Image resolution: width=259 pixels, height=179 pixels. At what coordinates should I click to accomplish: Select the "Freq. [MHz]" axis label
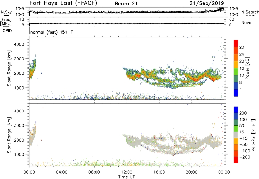tap(6, 22)
